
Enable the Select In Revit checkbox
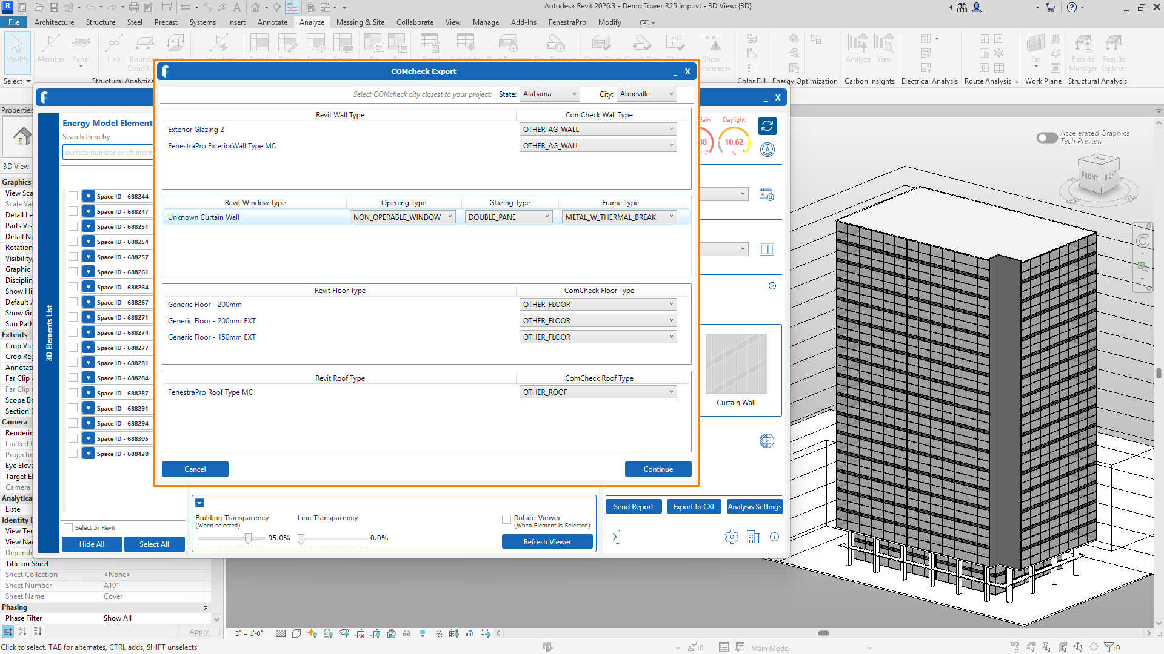69,528
